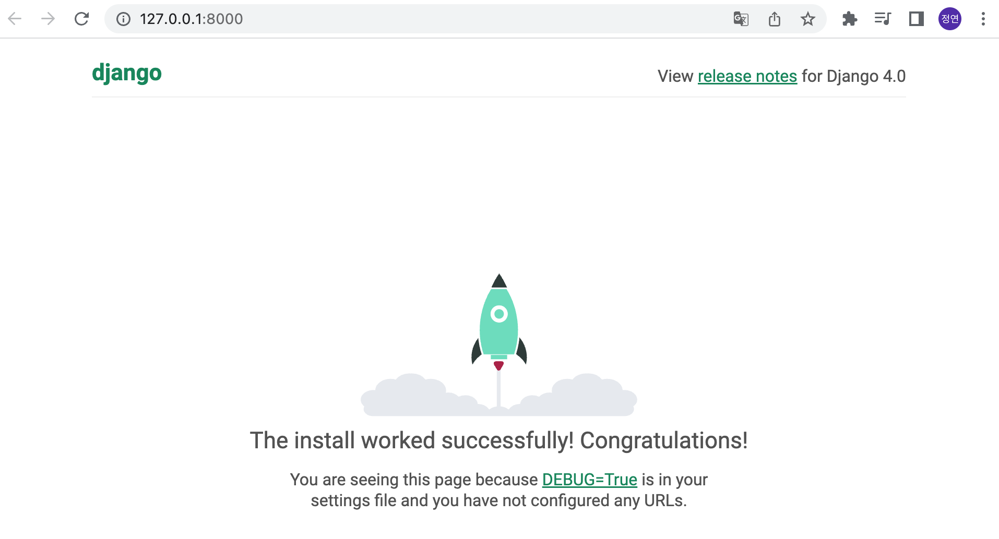
Task: Click the django logo
Action: click(127, 73)
